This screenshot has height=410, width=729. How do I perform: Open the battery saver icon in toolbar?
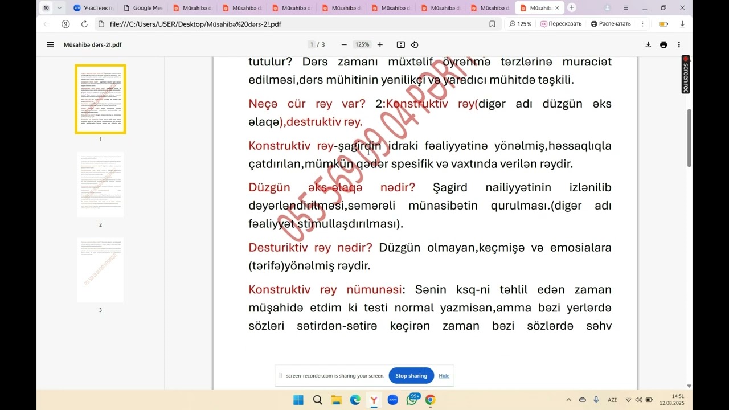click(x=664, y=24)
